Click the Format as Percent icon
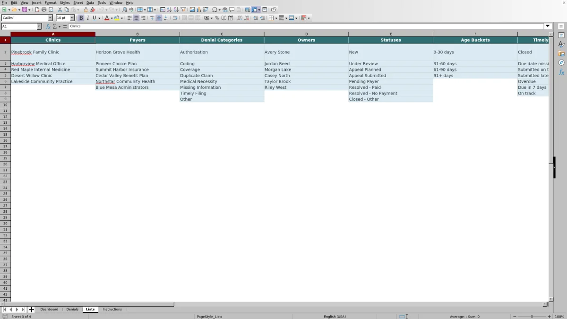Viewport: 567px width, 319px height. [x=217, y=18]
